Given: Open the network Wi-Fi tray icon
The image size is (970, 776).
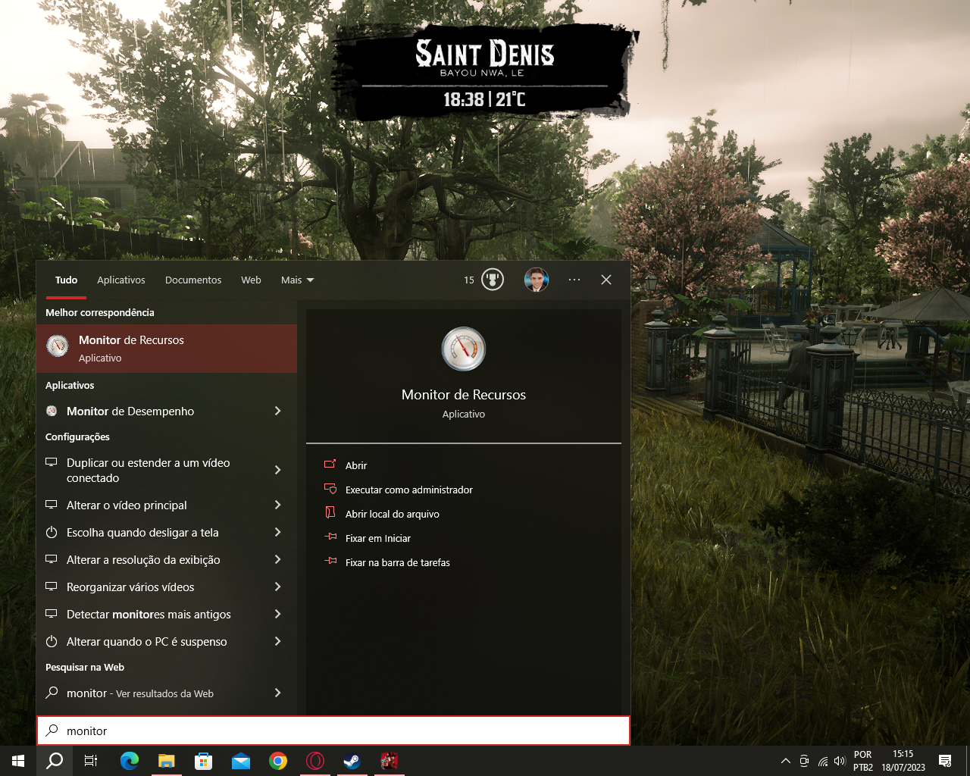Looking at the screenshot, I should [822, 761].
